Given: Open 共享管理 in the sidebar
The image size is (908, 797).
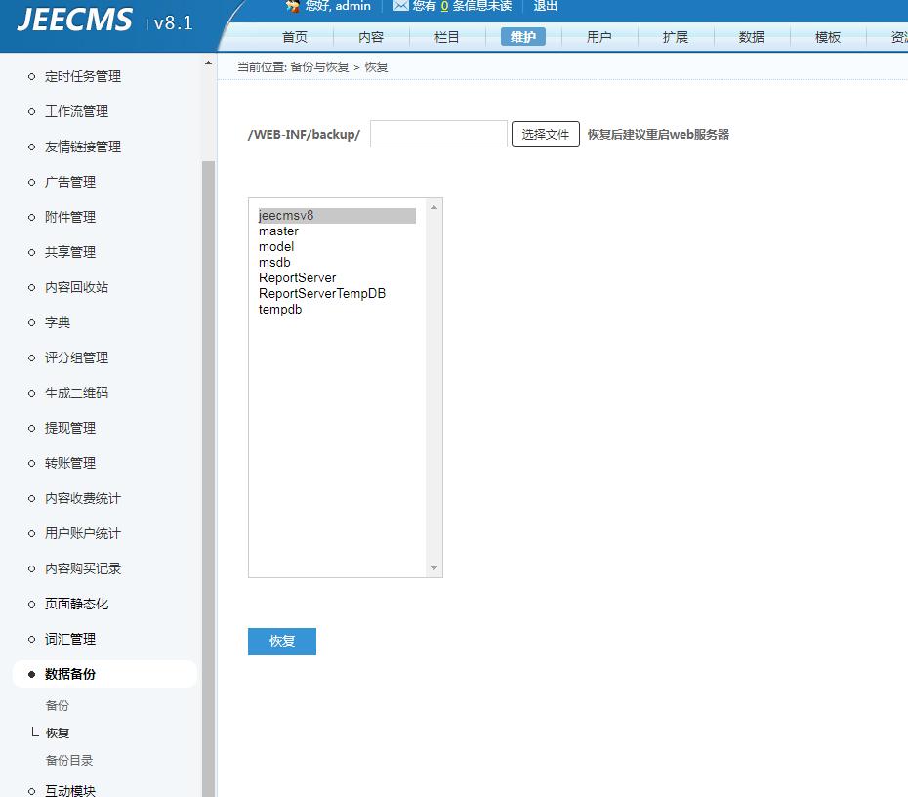Looking at the screenshot, I should 70,252.
